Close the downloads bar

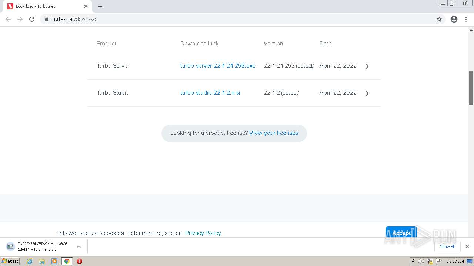[467, 246]
